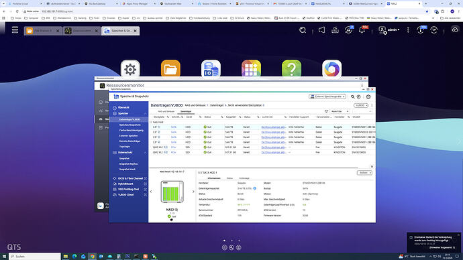Viewport: 463px width, 260px height.
Task: Collapse the Datenschutz section in sidebar
Action: coord(146,153)
